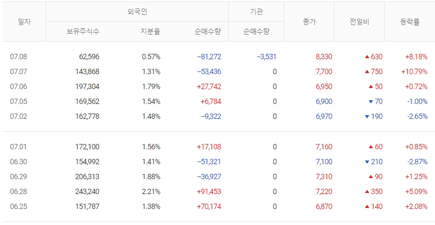435x225 pixels.
Task: Click foreign net volume +27,742
Action: (209, 86)
